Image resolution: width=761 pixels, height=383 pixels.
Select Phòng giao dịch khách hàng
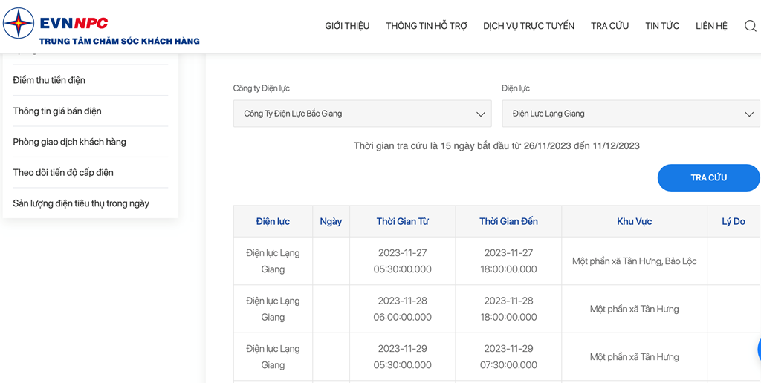[x=69, y=142]
